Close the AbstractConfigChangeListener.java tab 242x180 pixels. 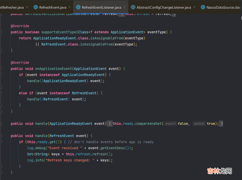[x=194, y=7]
